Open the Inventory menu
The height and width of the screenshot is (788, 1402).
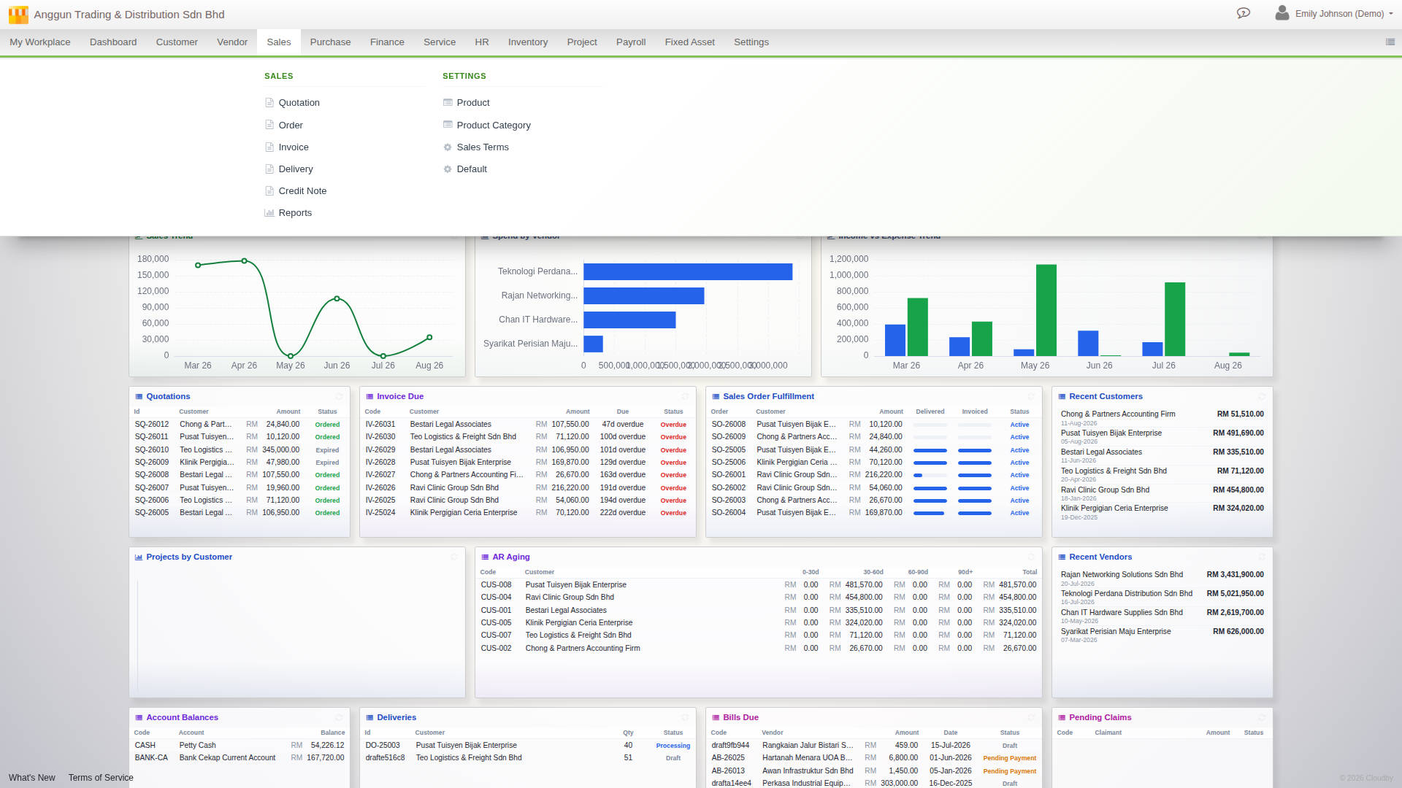point(528,42)
